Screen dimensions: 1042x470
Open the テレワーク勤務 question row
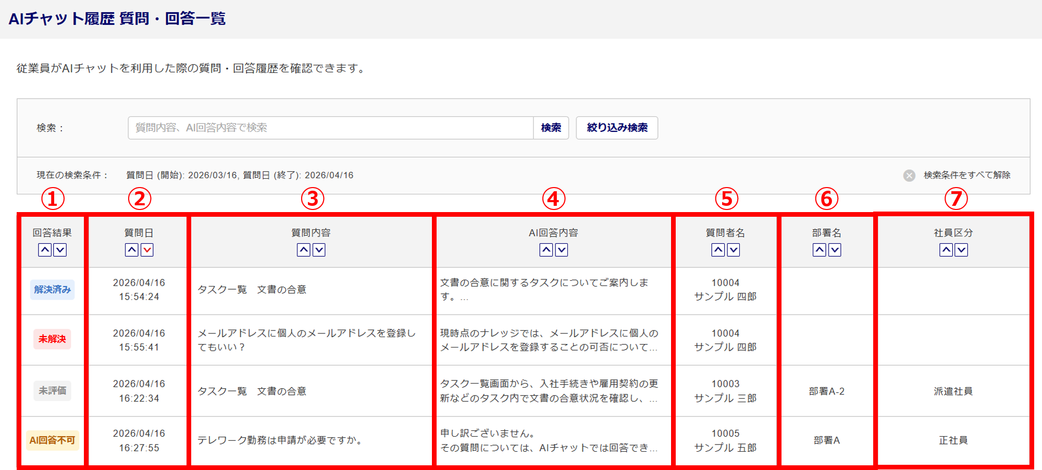point(280,440)
